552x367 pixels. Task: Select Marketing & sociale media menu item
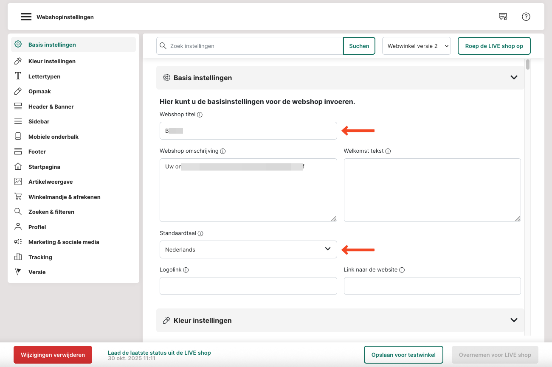(64, 242)
